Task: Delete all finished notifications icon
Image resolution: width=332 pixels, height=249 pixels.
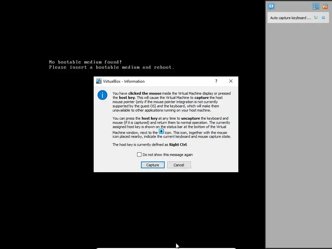Action: [325, 6]
